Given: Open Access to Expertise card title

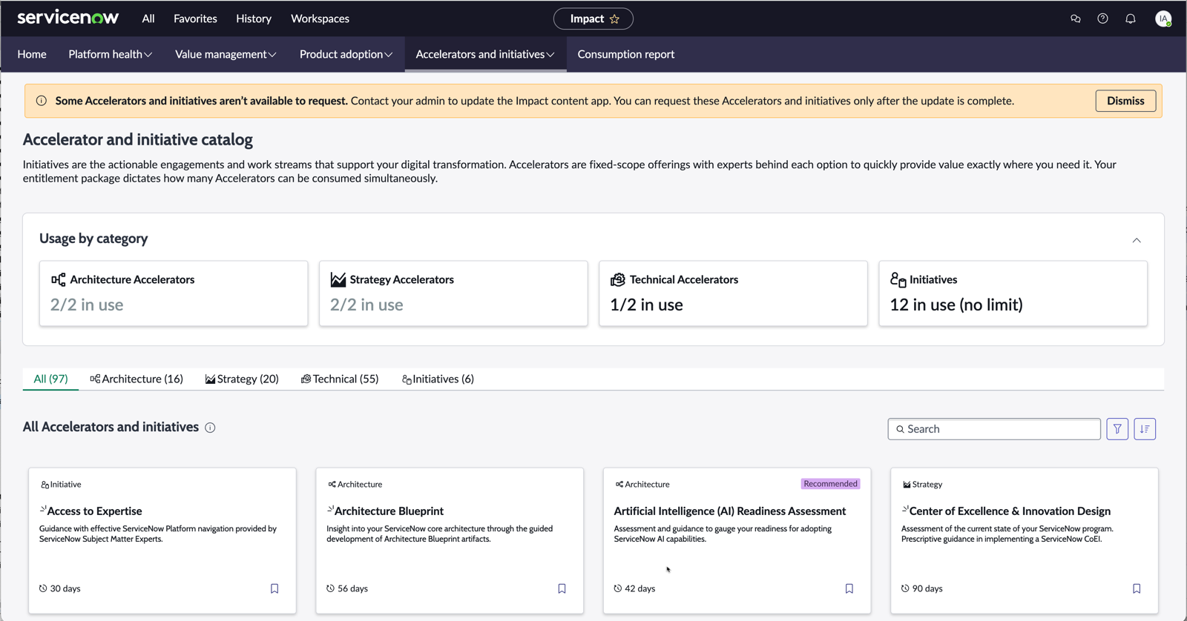Looking at the screenshot, I should click(94, 511).
